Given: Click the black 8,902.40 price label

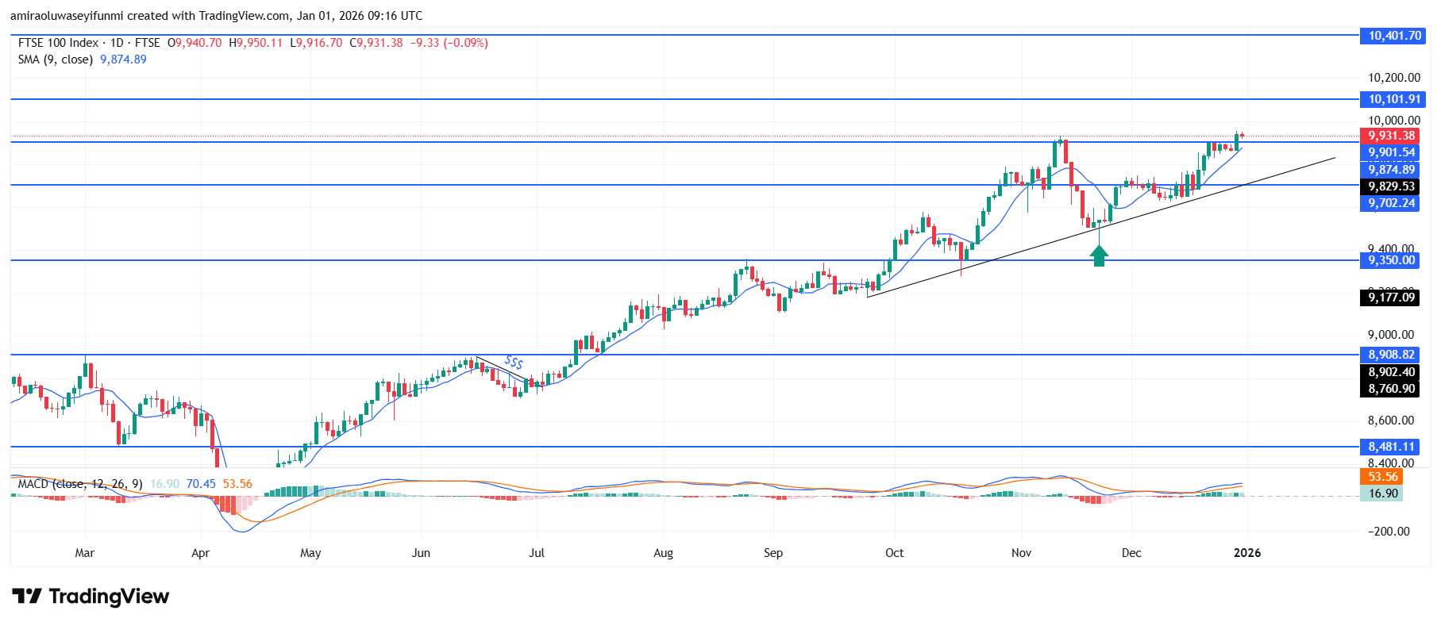Looking at the screenshot, I should [1391, 372].
